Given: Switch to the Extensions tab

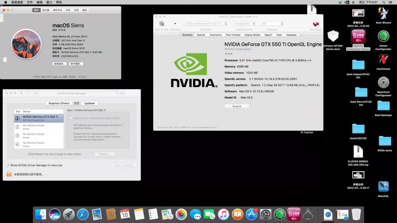Looking at the screenshot, I should 216,35.
